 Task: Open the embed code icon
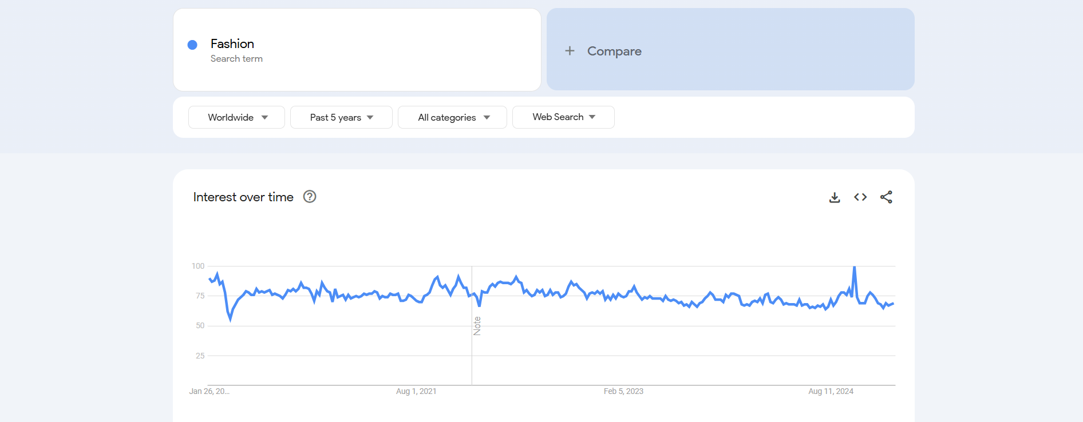coord(860,197)
